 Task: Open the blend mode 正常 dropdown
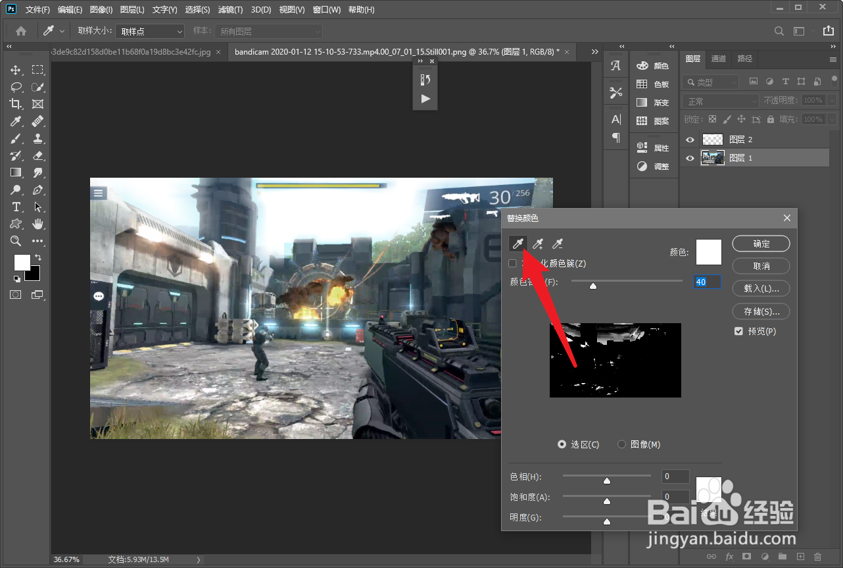point(721,101)
